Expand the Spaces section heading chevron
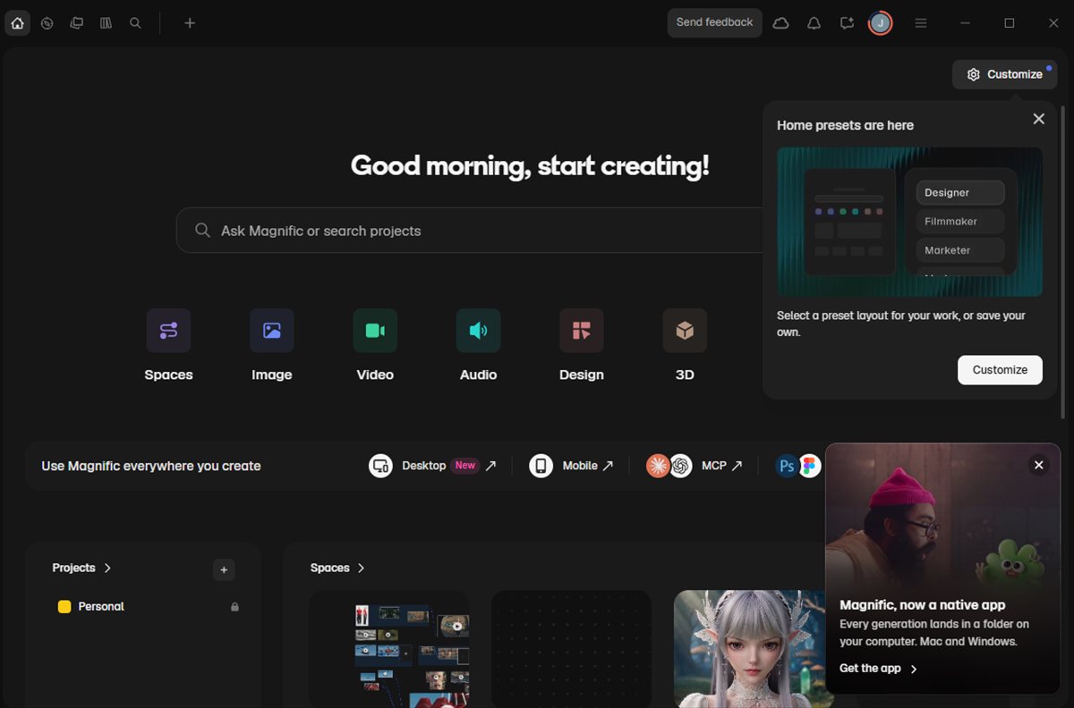 point(361,568)
